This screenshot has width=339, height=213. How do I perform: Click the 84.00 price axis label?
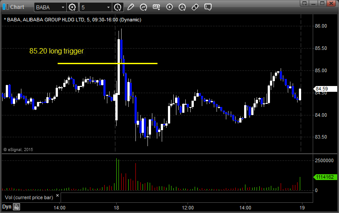321,115
